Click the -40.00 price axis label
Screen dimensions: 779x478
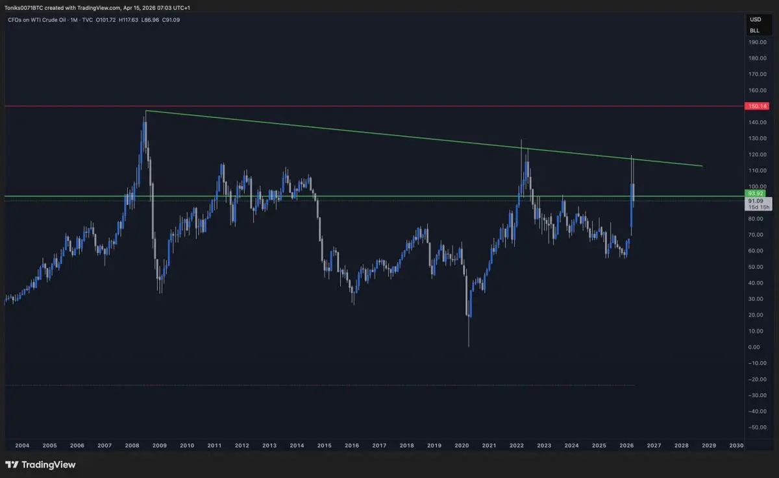[x=757, y=411]
